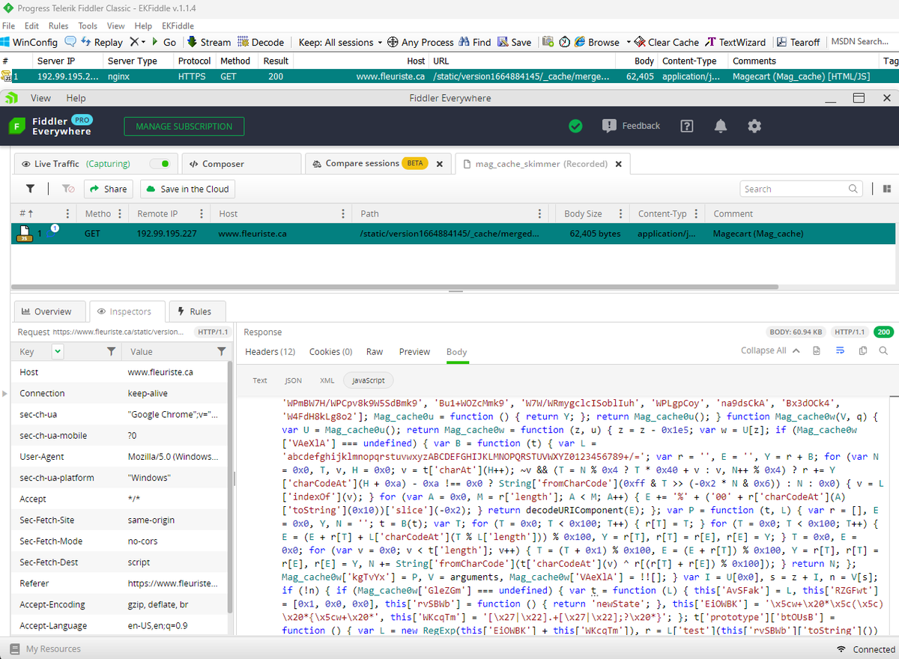899x659 pixels.
Task: Select the www.fleuriste.ca session row in Everywhere
Action: [453, 234]
